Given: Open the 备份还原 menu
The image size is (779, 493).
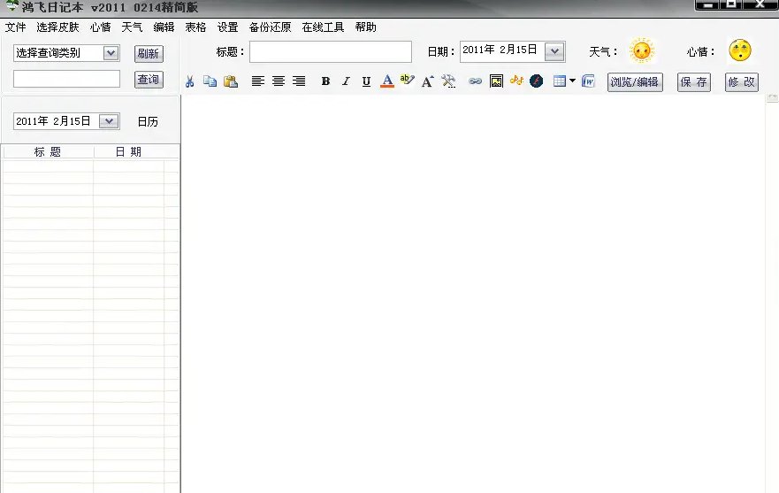Looking at the screenshot, I should [x=270, y=27].
